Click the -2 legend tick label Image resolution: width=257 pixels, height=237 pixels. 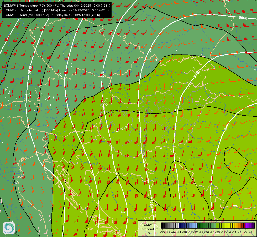[251, 232]
